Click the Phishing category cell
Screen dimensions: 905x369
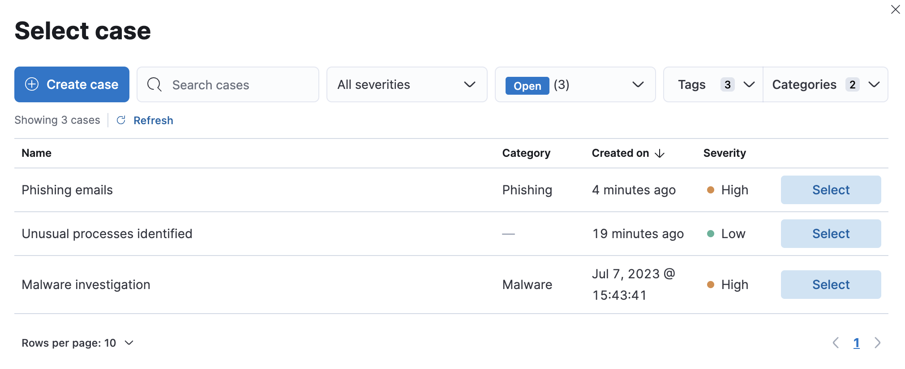(527, 190)
